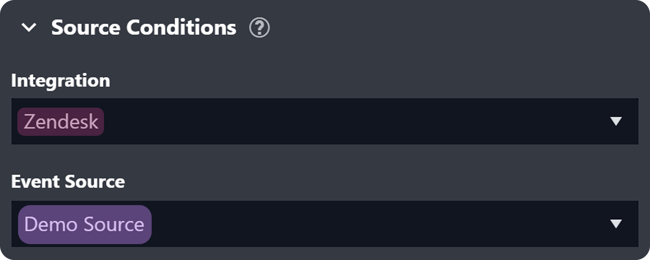
Task: Select the Demo Source tag
Action: 84,224
